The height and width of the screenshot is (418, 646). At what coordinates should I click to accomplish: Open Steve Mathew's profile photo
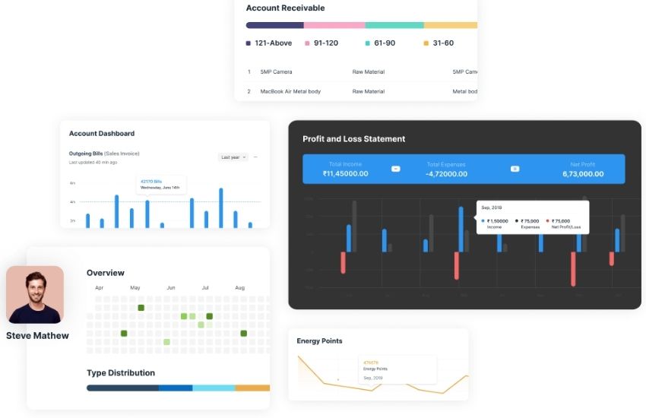[x=35, y=294]
